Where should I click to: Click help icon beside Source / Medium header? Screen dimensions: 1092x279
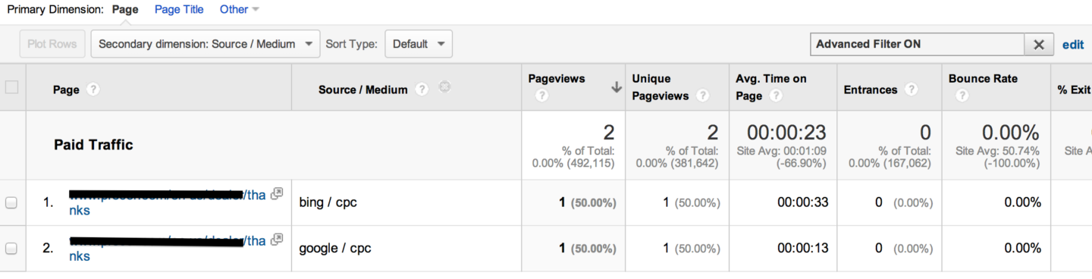pos(422,89)
